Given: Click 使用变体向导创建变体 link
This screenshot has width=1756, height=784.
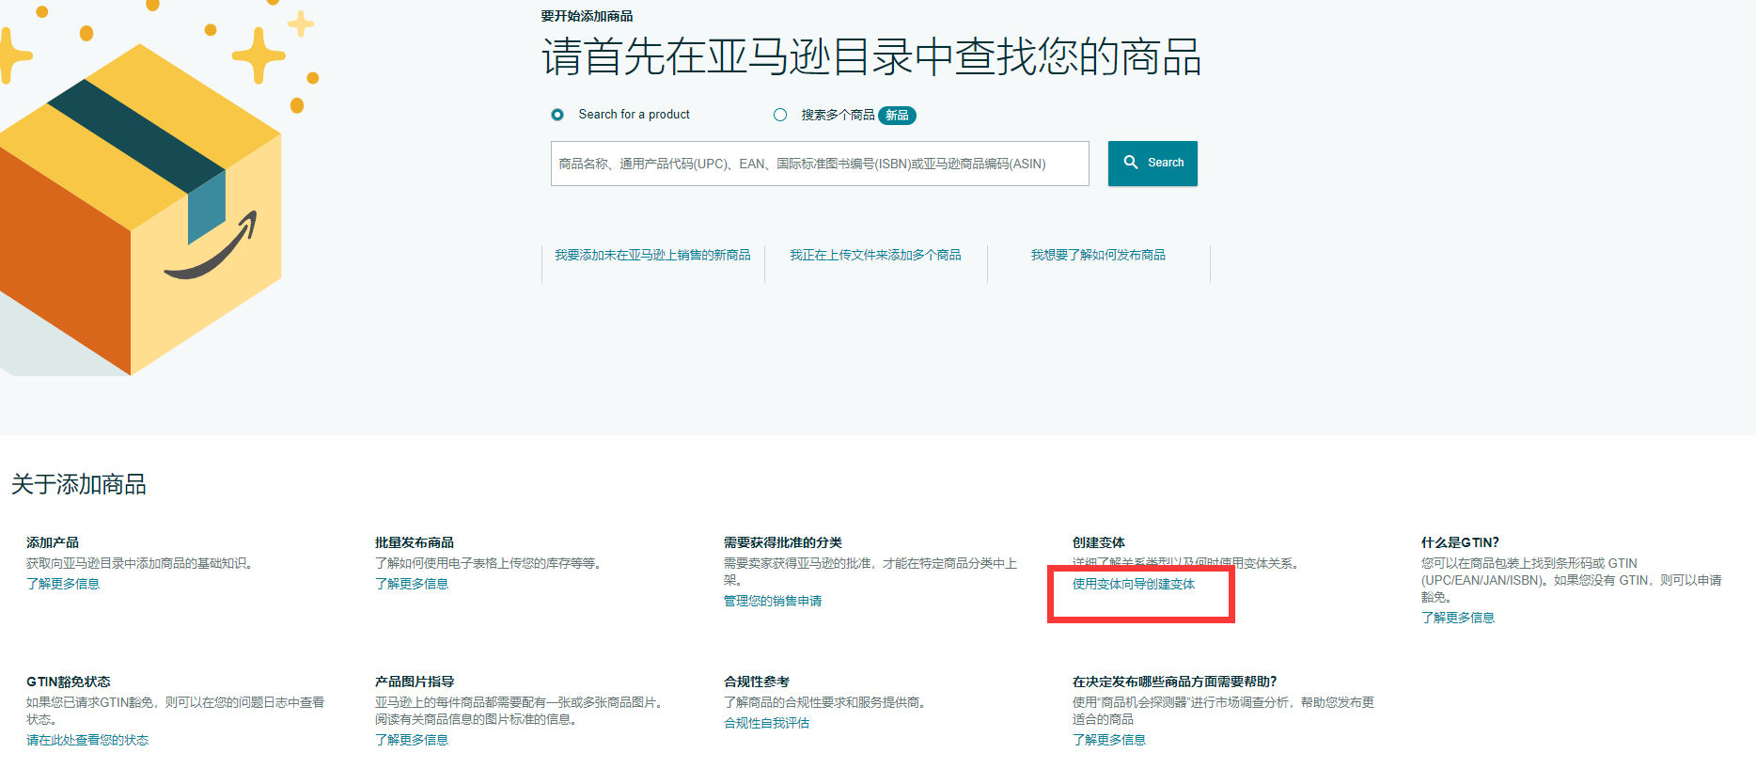Looking at the screenshot, I should pos(1134,584).
